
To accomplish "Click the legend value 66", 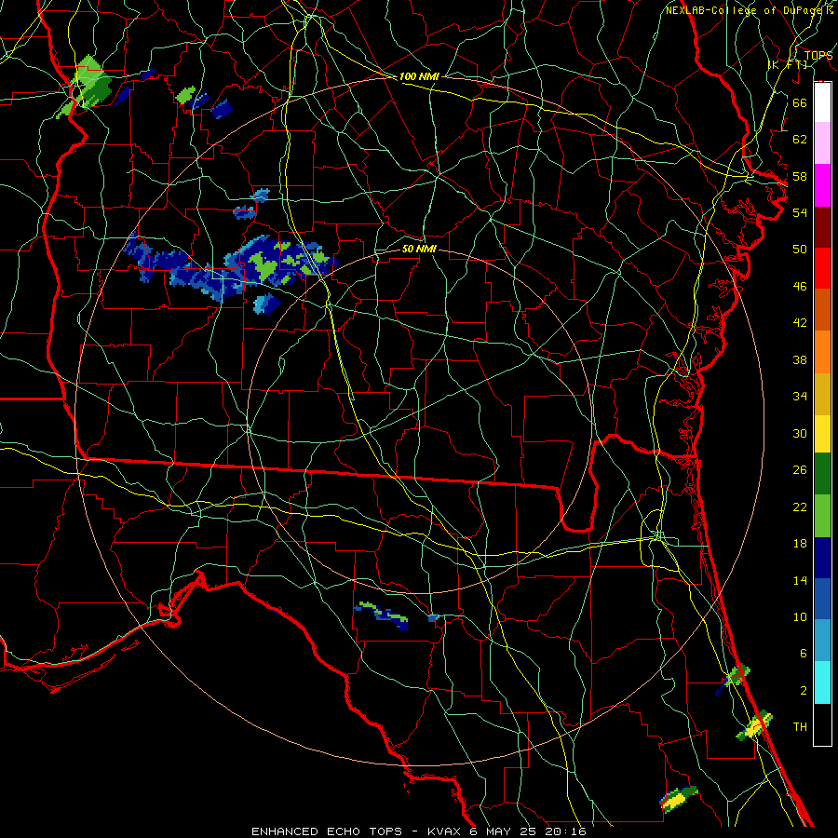I will (x=800, y=102).
